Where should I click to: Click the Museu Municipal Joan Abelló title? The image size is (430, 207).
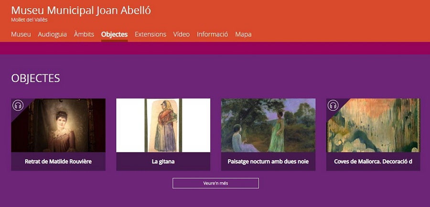pos(81,10)
